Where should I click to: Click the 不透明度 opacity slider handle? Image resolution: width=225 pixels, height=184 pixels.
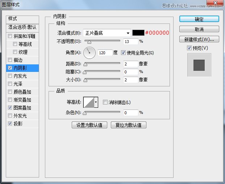tap(89, 42)
